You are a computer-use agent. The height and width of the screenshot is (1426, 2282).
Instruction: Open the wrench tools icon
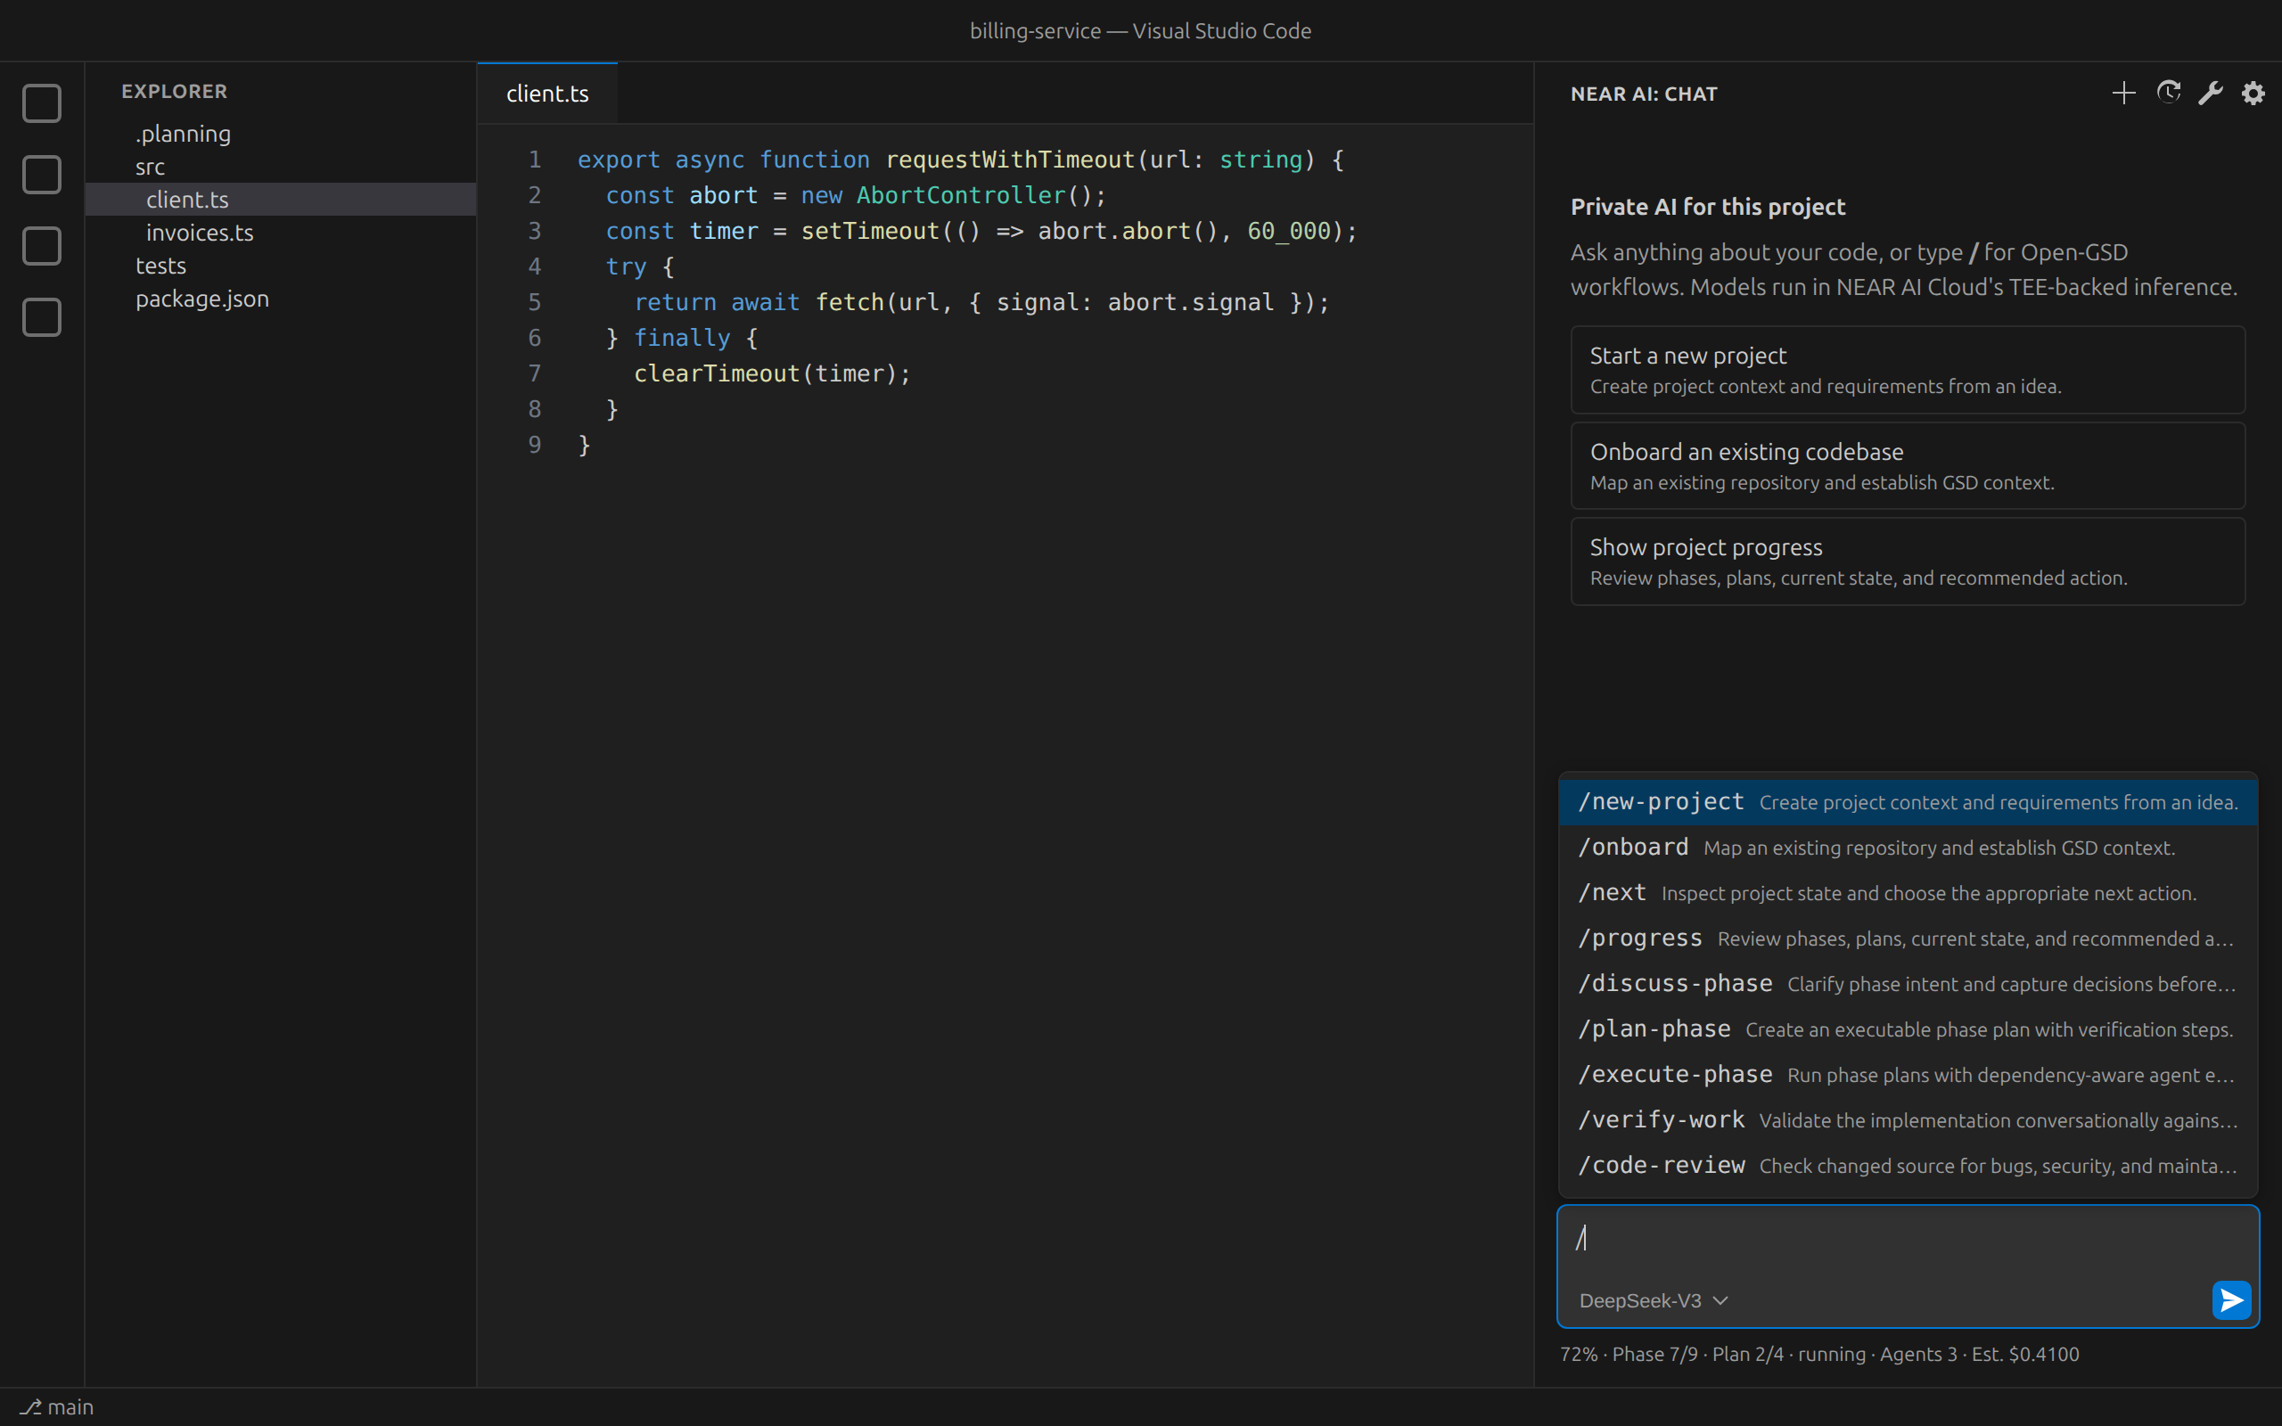click(2211, 94)
